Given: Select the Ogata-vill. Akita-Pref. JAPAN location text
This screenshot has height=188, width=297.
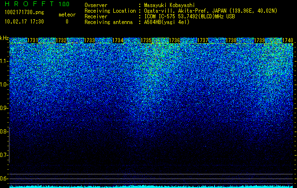Looking at the screenshot, I should [211, 11].
